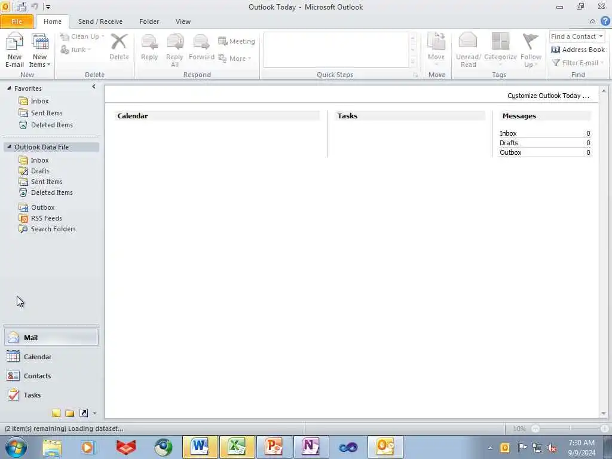
Task: Click the Follow Up flag icon
Action: click(531, 41)
